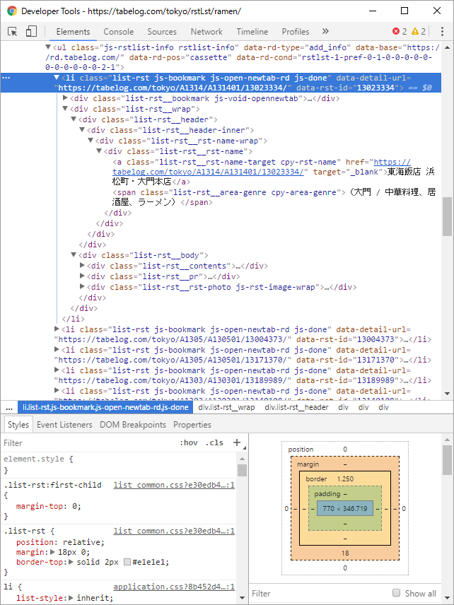
Task: Click the border value 1.250 in box model
Action: (x=345, y=478)
